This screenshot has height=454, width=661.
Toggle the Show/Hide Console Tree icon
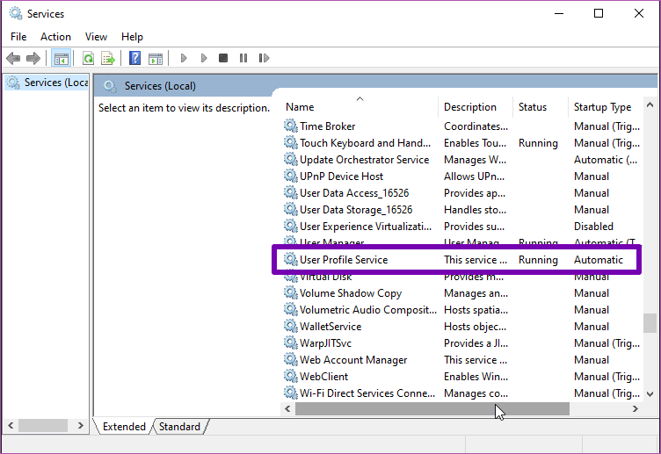click(x=61, y=59)
